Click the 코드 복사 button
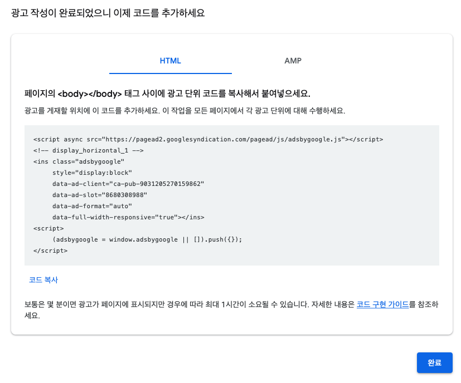Viewport: 461px width, 383px height. [43, 279]
